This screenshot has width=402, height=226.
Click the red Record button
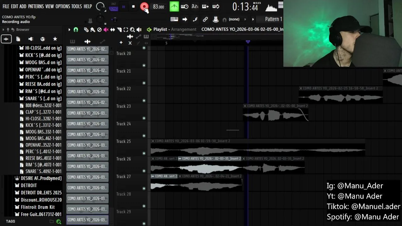coord(144,7)
